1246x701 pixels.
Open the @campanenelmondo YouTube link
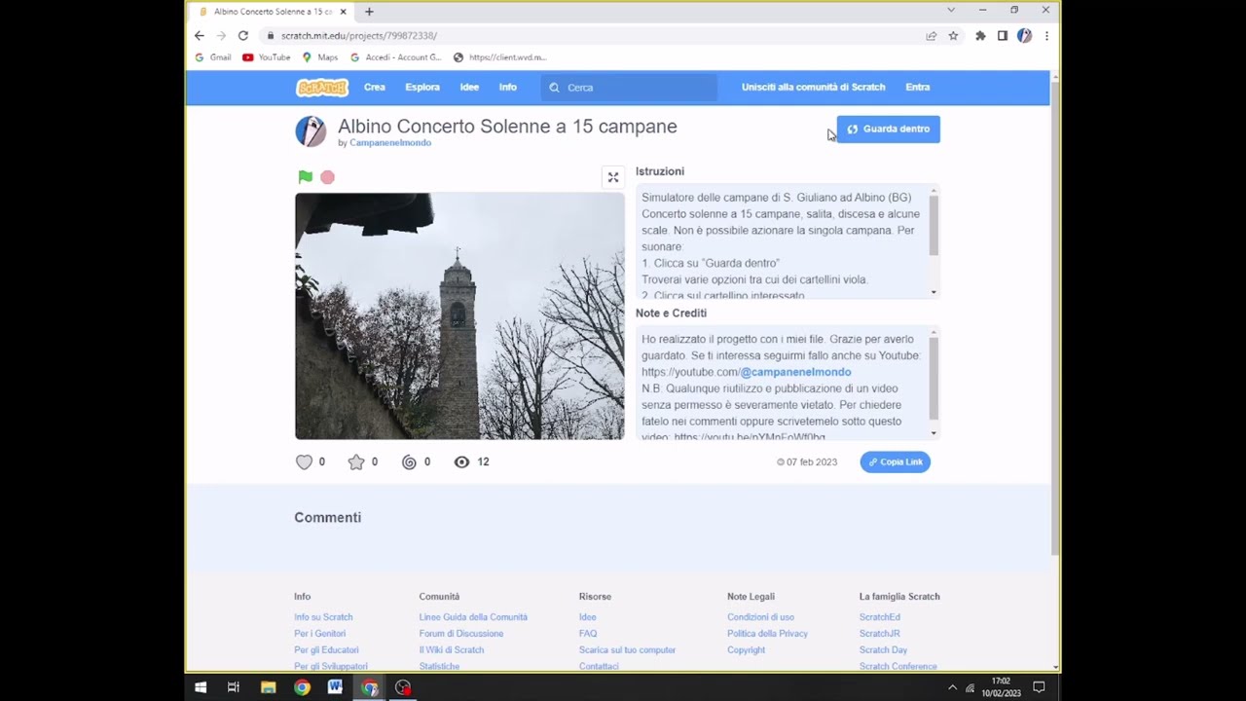pyautogui.click(x=795, y=372)
